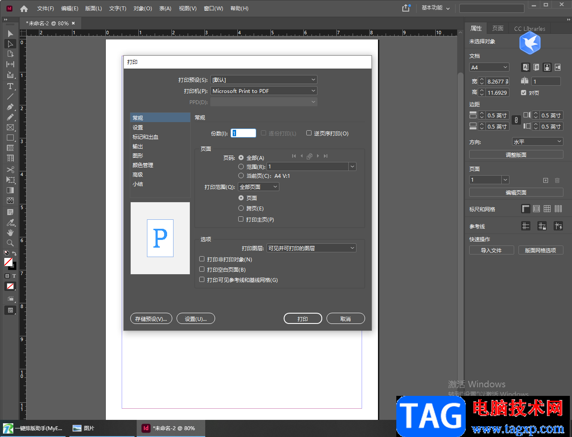This screenshot has width=572, height=437.
Task: Enable Print Non-printing Objects checkbox
Action: (x=202, y=259)
